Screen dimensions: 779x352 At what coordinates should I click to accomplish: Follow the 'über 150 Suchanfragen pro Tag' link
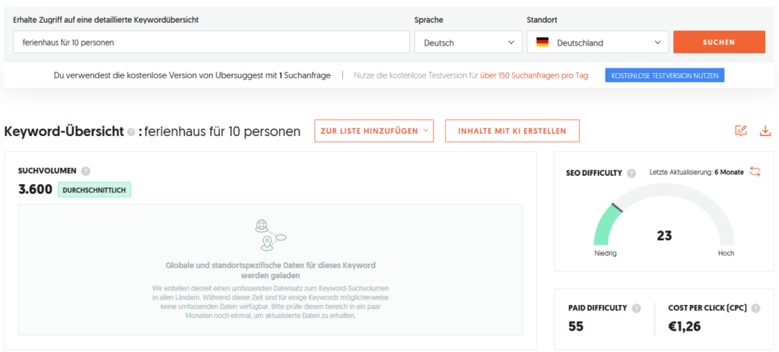[x=534, y=76]
